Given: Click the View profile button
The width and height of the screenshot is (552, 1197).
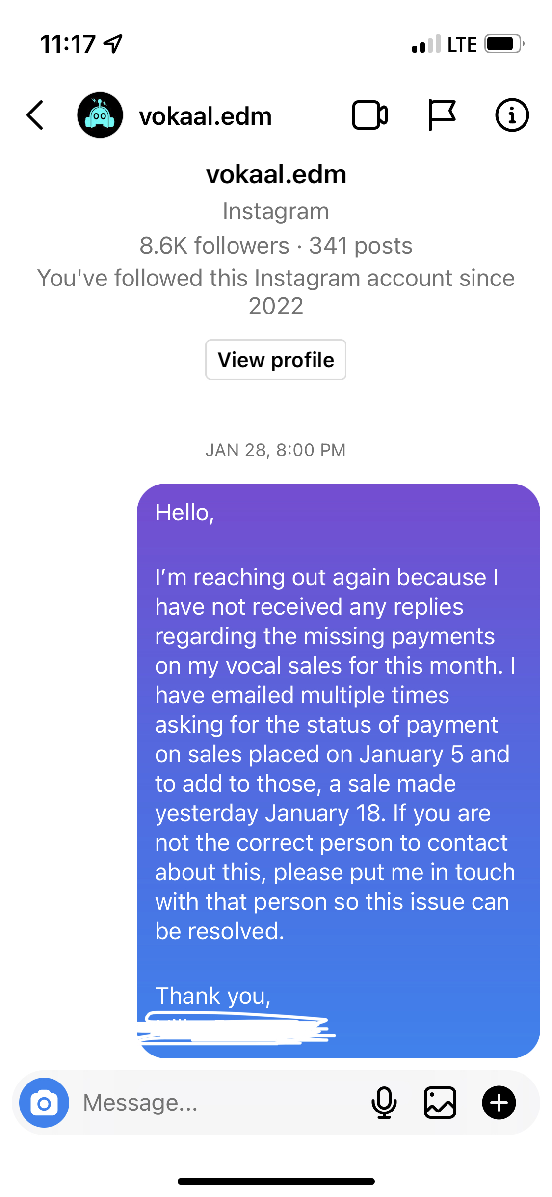Looking at the screenshot, I should coord(276,360).
